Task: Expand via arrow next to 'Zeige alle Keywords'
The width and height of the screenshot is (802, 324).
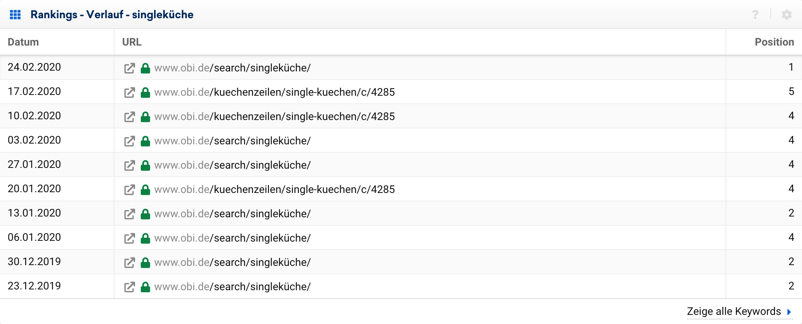Action: point(789,312)
